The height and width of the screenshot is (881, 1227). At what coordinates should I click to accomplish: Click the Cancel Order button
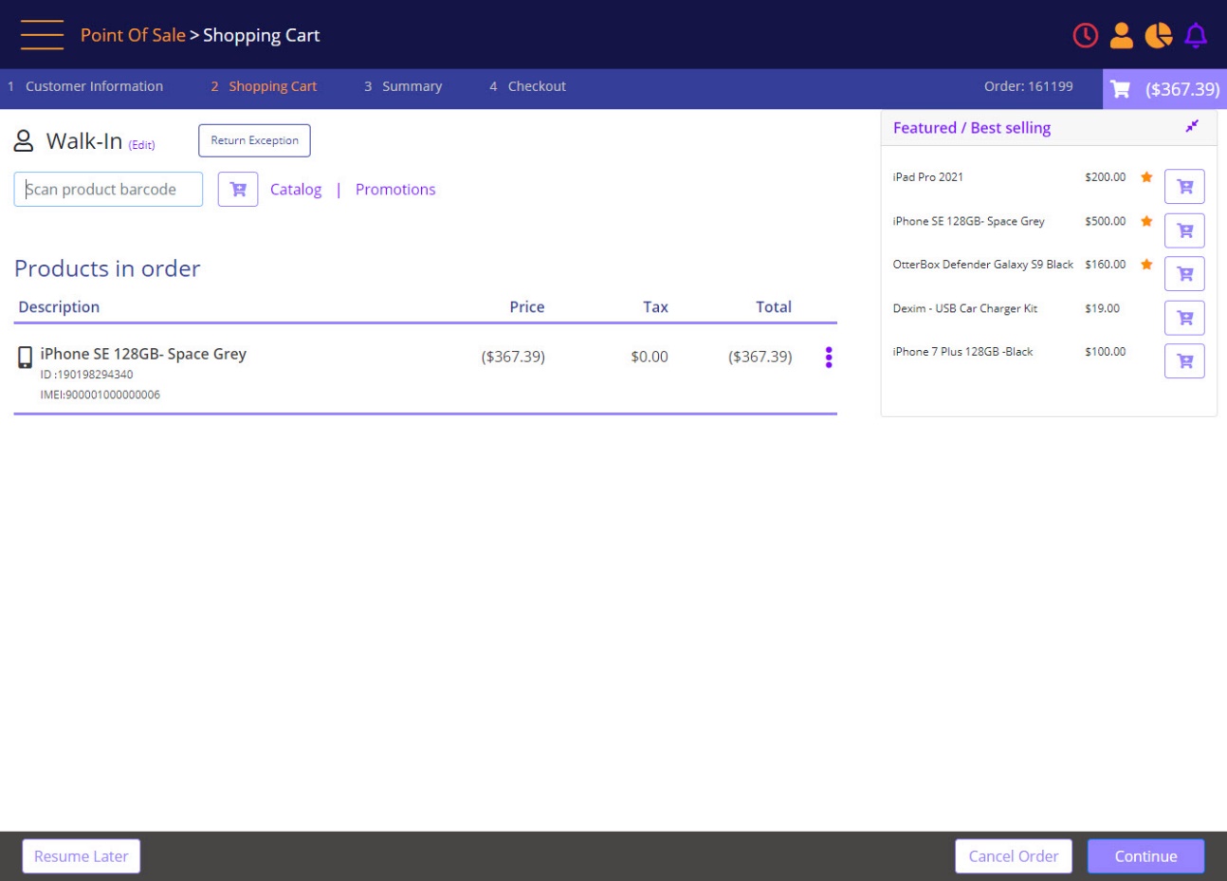pos(1014,856)
